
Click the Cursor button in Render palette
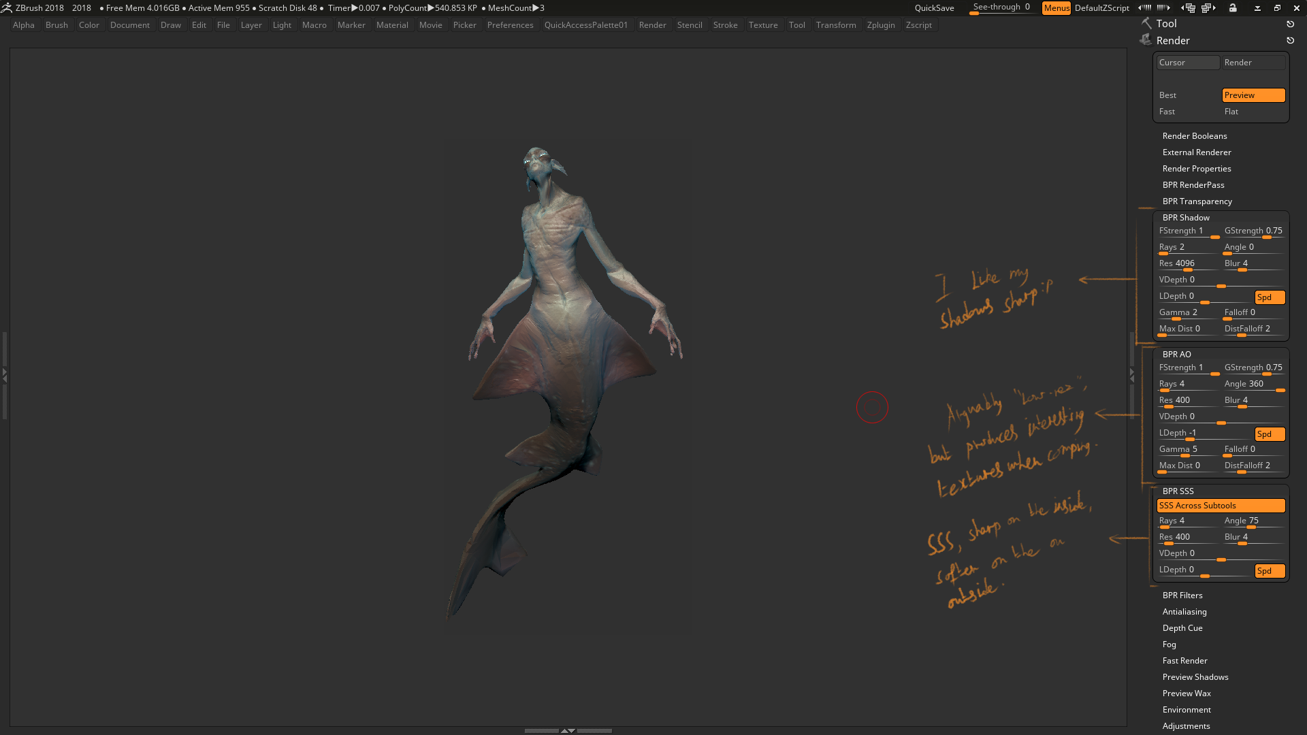pos(1188,63)
